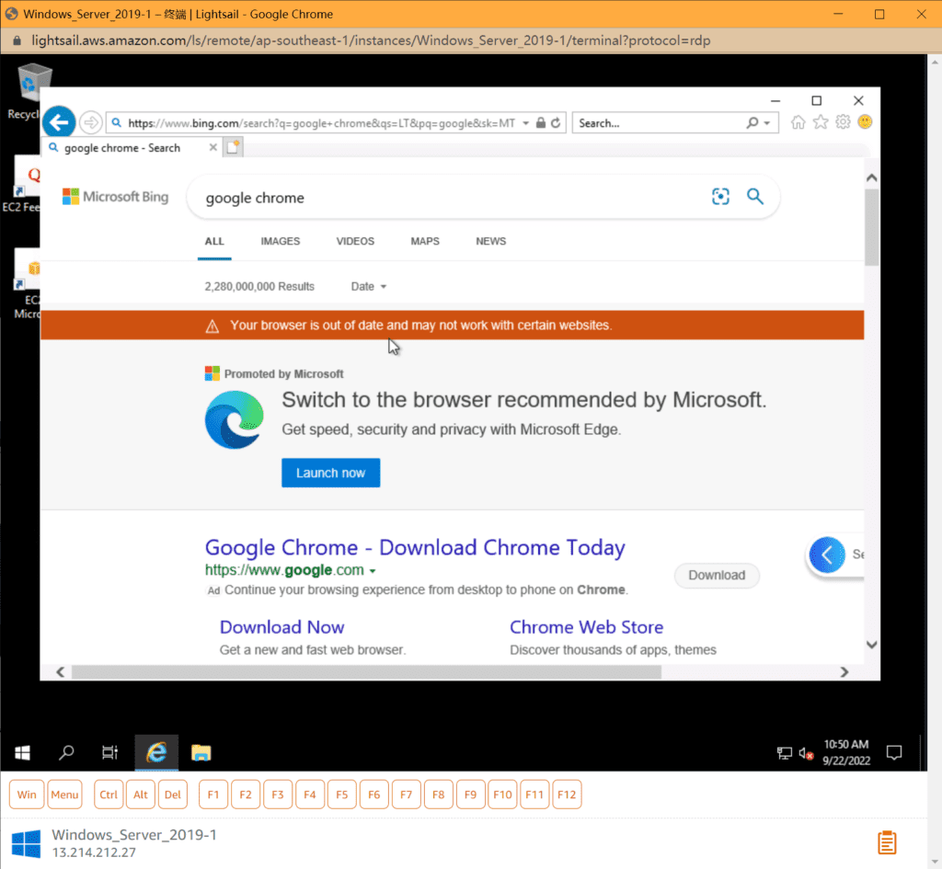Viewport: 942px width, 869px height.
Task: Expand the address bar URL dropdown arrow
Action: [525, 123]
